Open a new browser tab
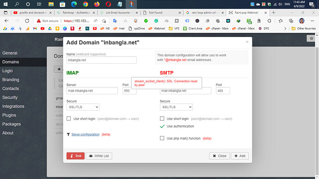 pos(273,12)
